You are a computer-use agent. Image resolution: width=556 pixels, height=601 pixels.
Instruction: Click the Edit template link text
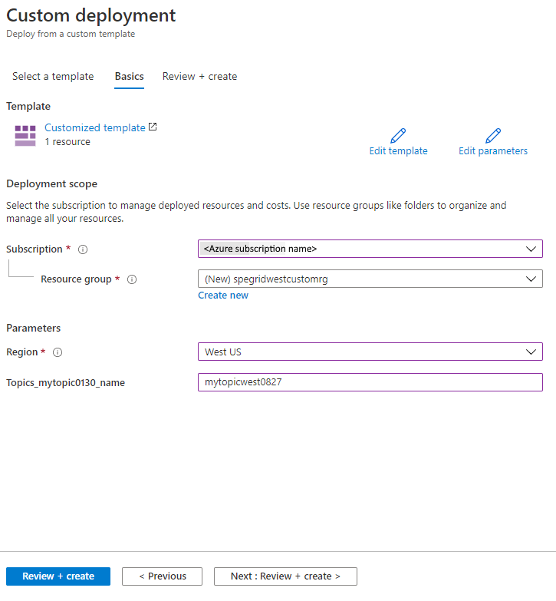pos(398,151)
